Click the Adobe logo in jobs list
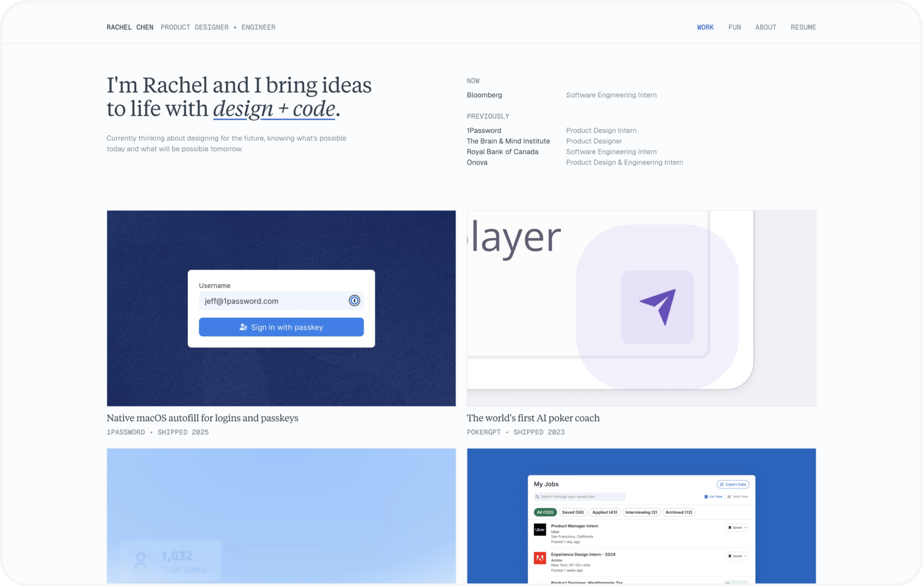The height and width of the screenshot is (586, 923). click(x=540, y=558)
